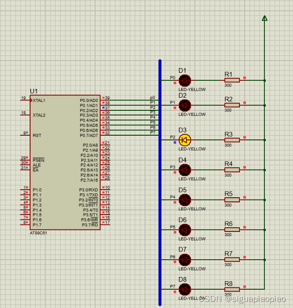This screenshot has width=293, height=308.
Task: Select resistor R3 body
Action: click(232, 140)
